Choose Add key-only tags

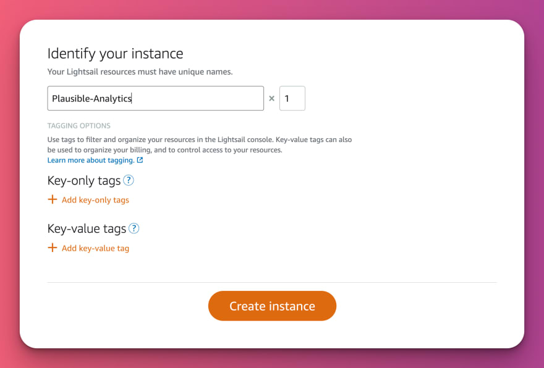coord(95,200)
